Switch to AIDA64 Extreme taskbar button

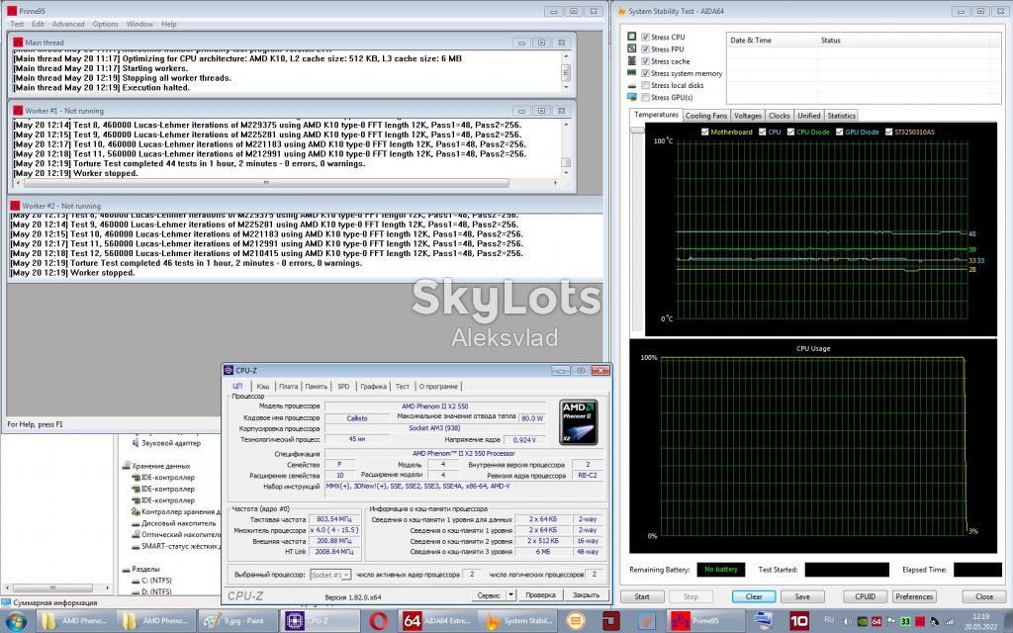coord(437,621)
